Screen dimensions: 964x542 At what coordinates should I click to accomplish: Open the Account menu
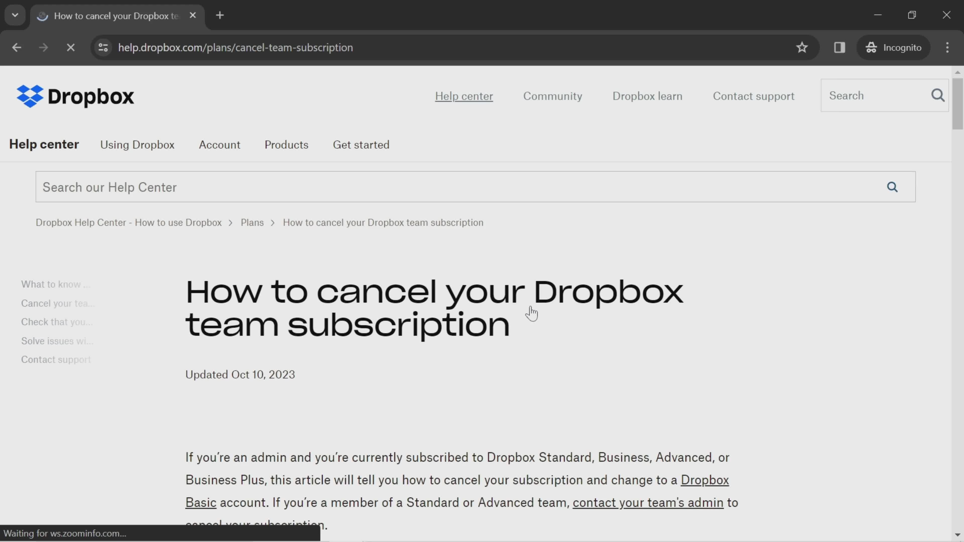pyautogui.click(x=219, y=145)
